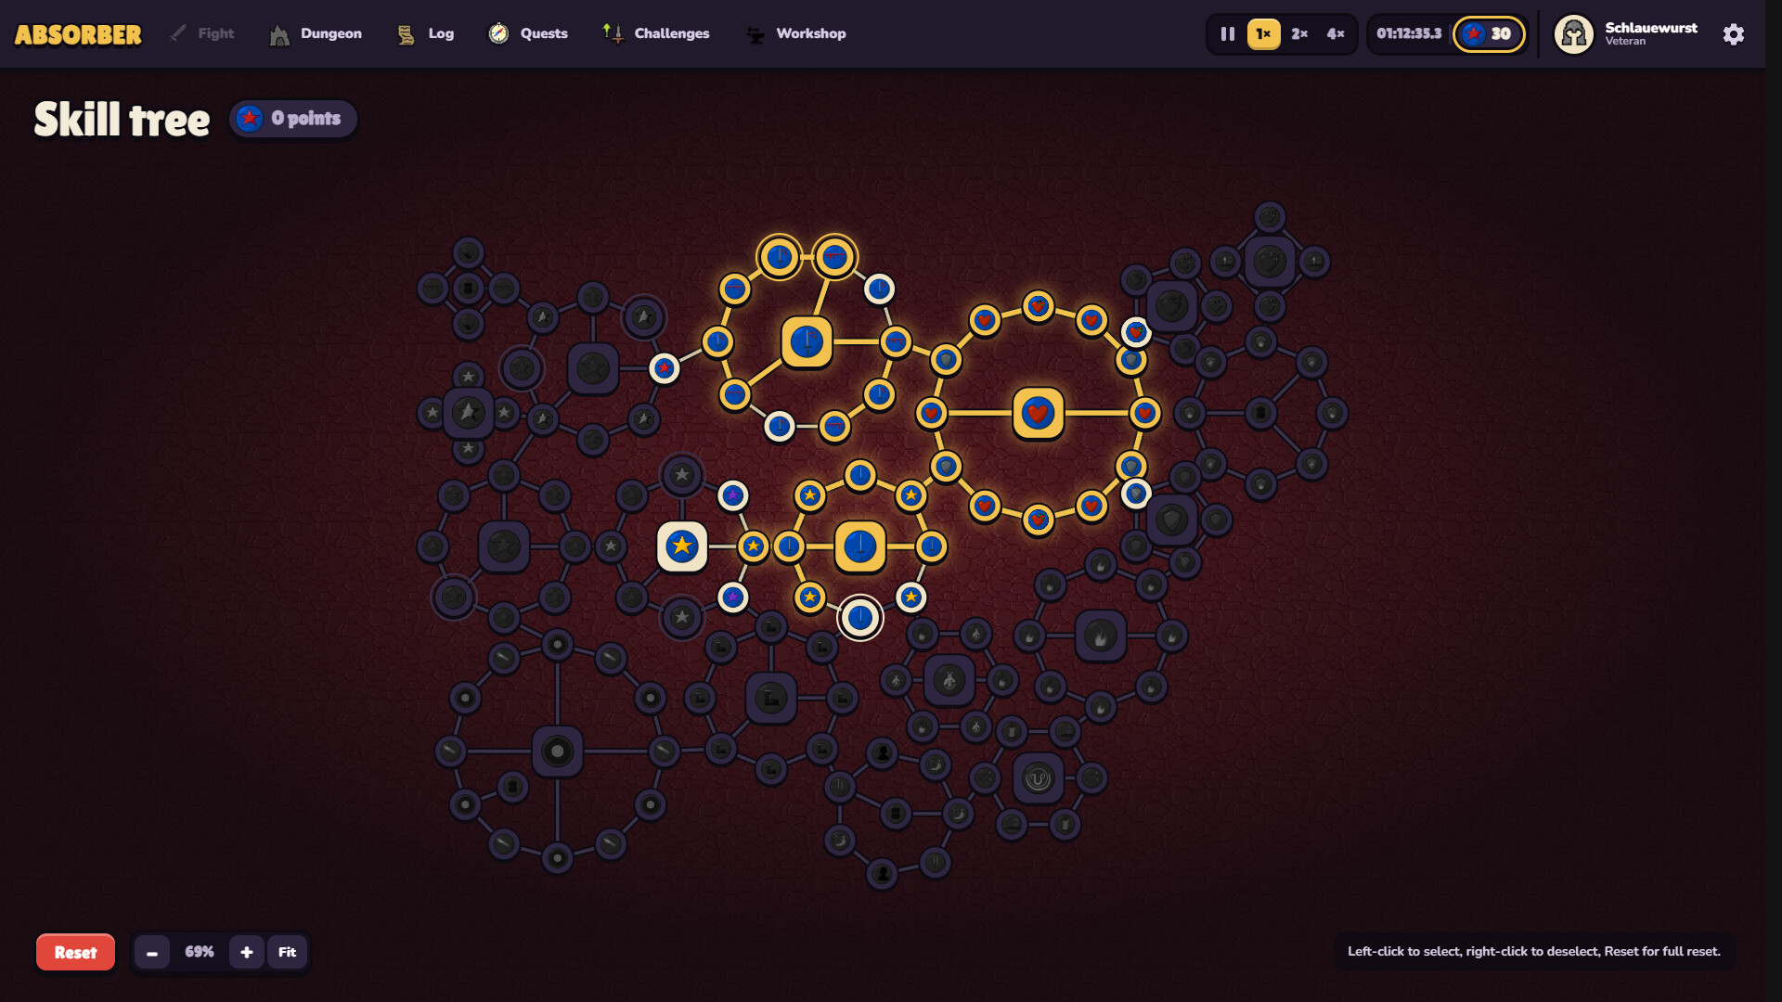Zoom in with the plus button
1782x1002 pixels.
coord(247,952)
